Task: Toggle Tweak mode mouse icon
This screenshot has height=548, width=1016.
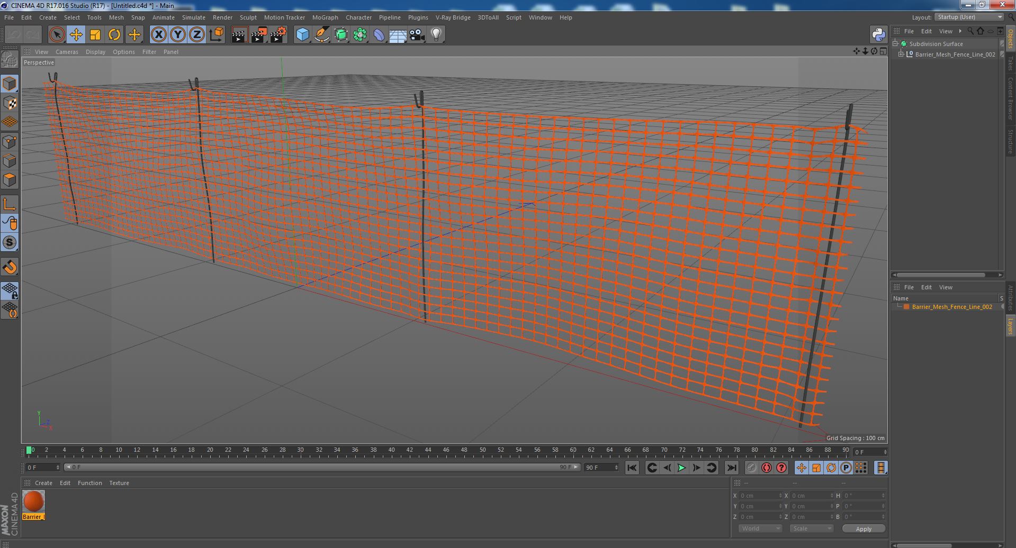Action: (x=10, y=223)
